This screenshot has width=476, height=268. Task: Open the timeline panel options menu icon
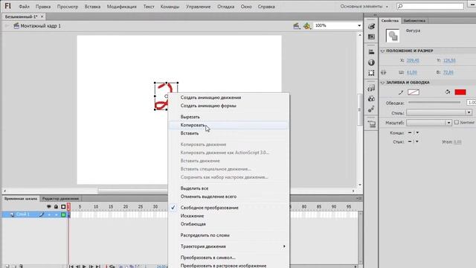[358, 199]
